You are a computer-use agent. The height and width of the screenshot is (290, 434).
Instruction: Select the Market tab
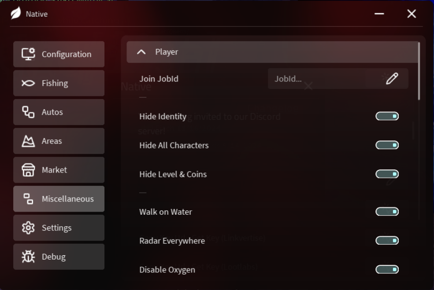(59, 170)
